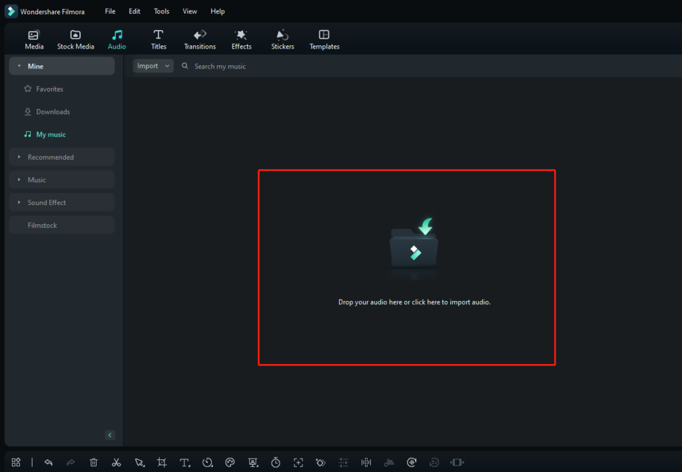Open the Filmstock section

[x=61, y=224]
